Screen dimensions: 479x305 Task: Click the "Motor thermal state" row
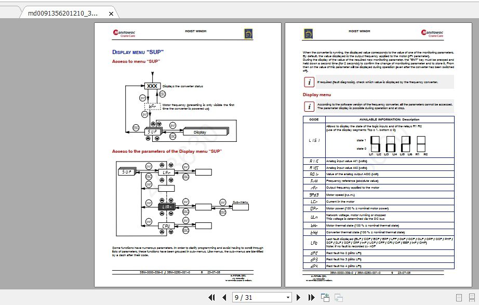(379, 226)
